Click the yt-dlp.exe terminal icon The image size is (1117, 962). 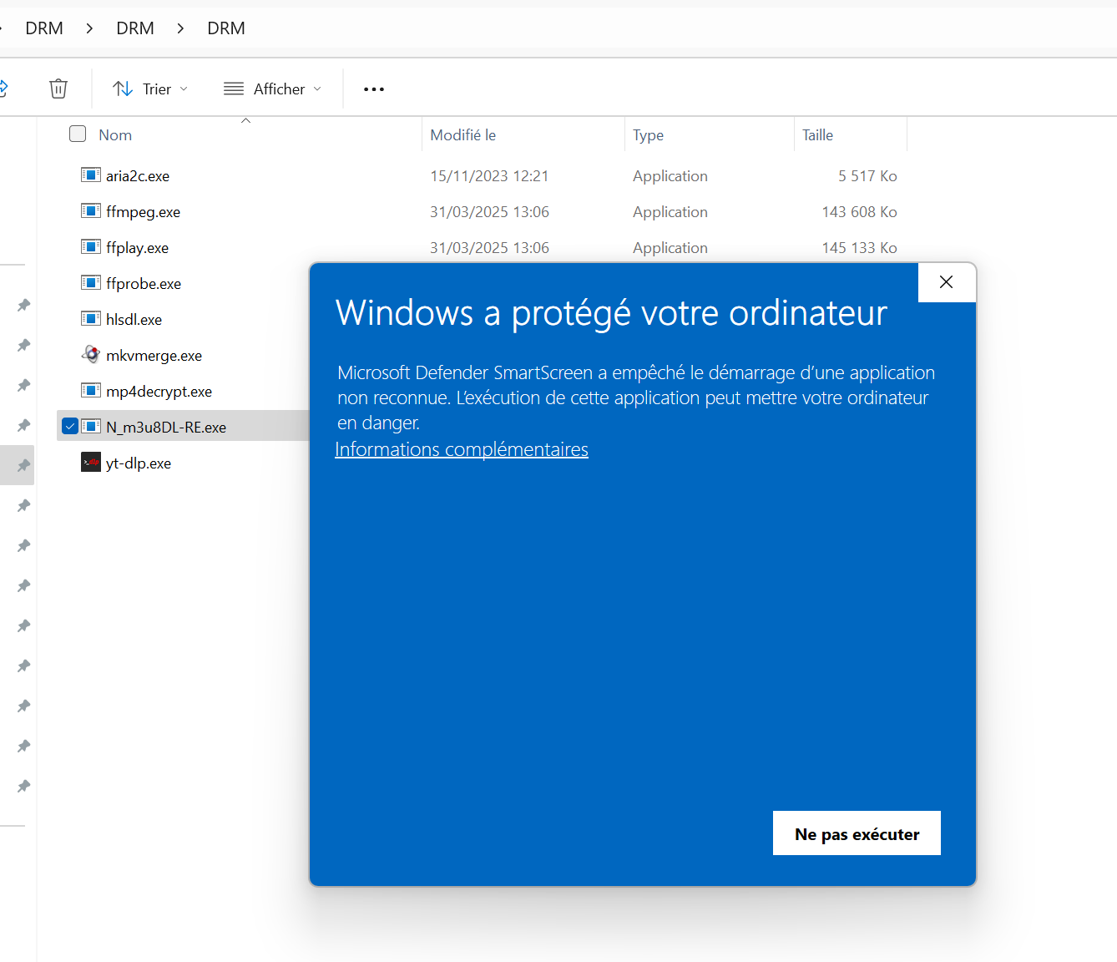91,462
